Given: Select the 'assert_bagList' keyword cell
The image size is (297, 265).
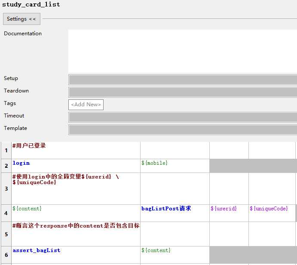Looking at the screenshot, I should click(76, 255).
